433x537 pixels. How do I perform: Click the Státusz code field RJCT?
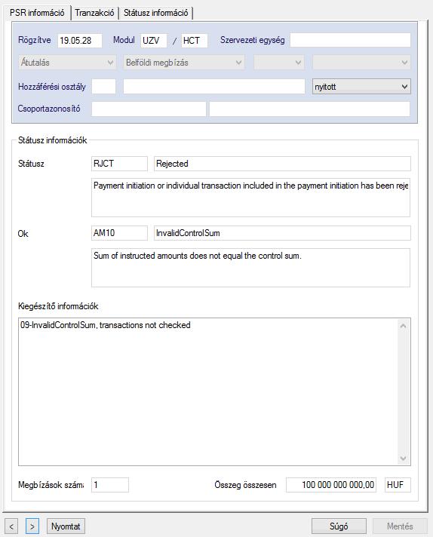click(119, 164)
